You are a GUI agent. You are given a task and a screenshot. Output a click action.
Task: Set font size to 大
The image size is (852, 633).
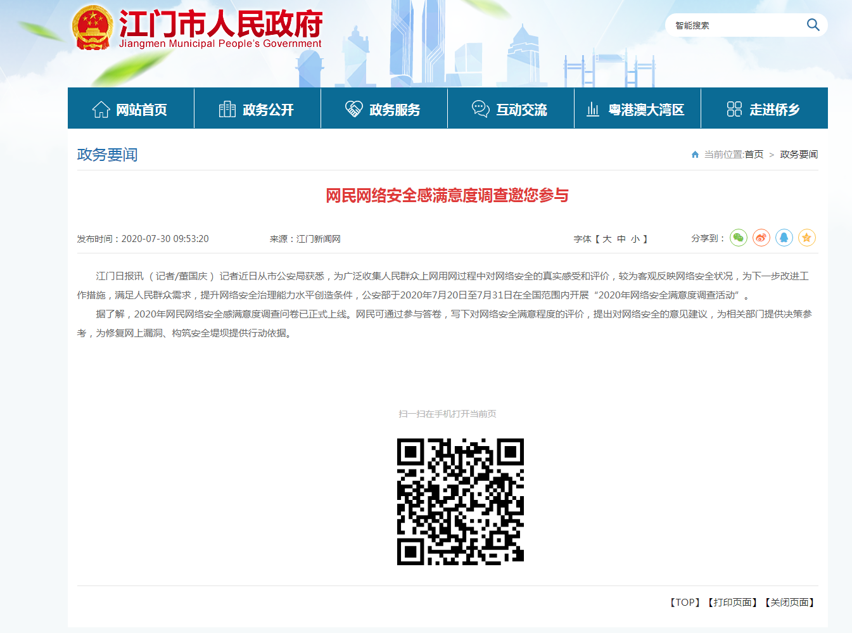pyautogui.click(x=607, y=239)
